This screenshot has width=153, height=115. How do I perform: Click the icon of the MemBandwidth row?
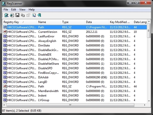5,91
